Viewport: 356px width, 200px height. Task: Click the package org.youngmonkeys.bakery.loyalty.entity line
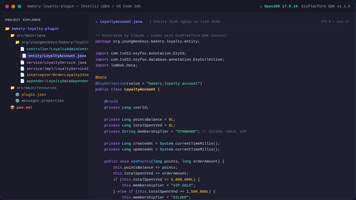147,41
